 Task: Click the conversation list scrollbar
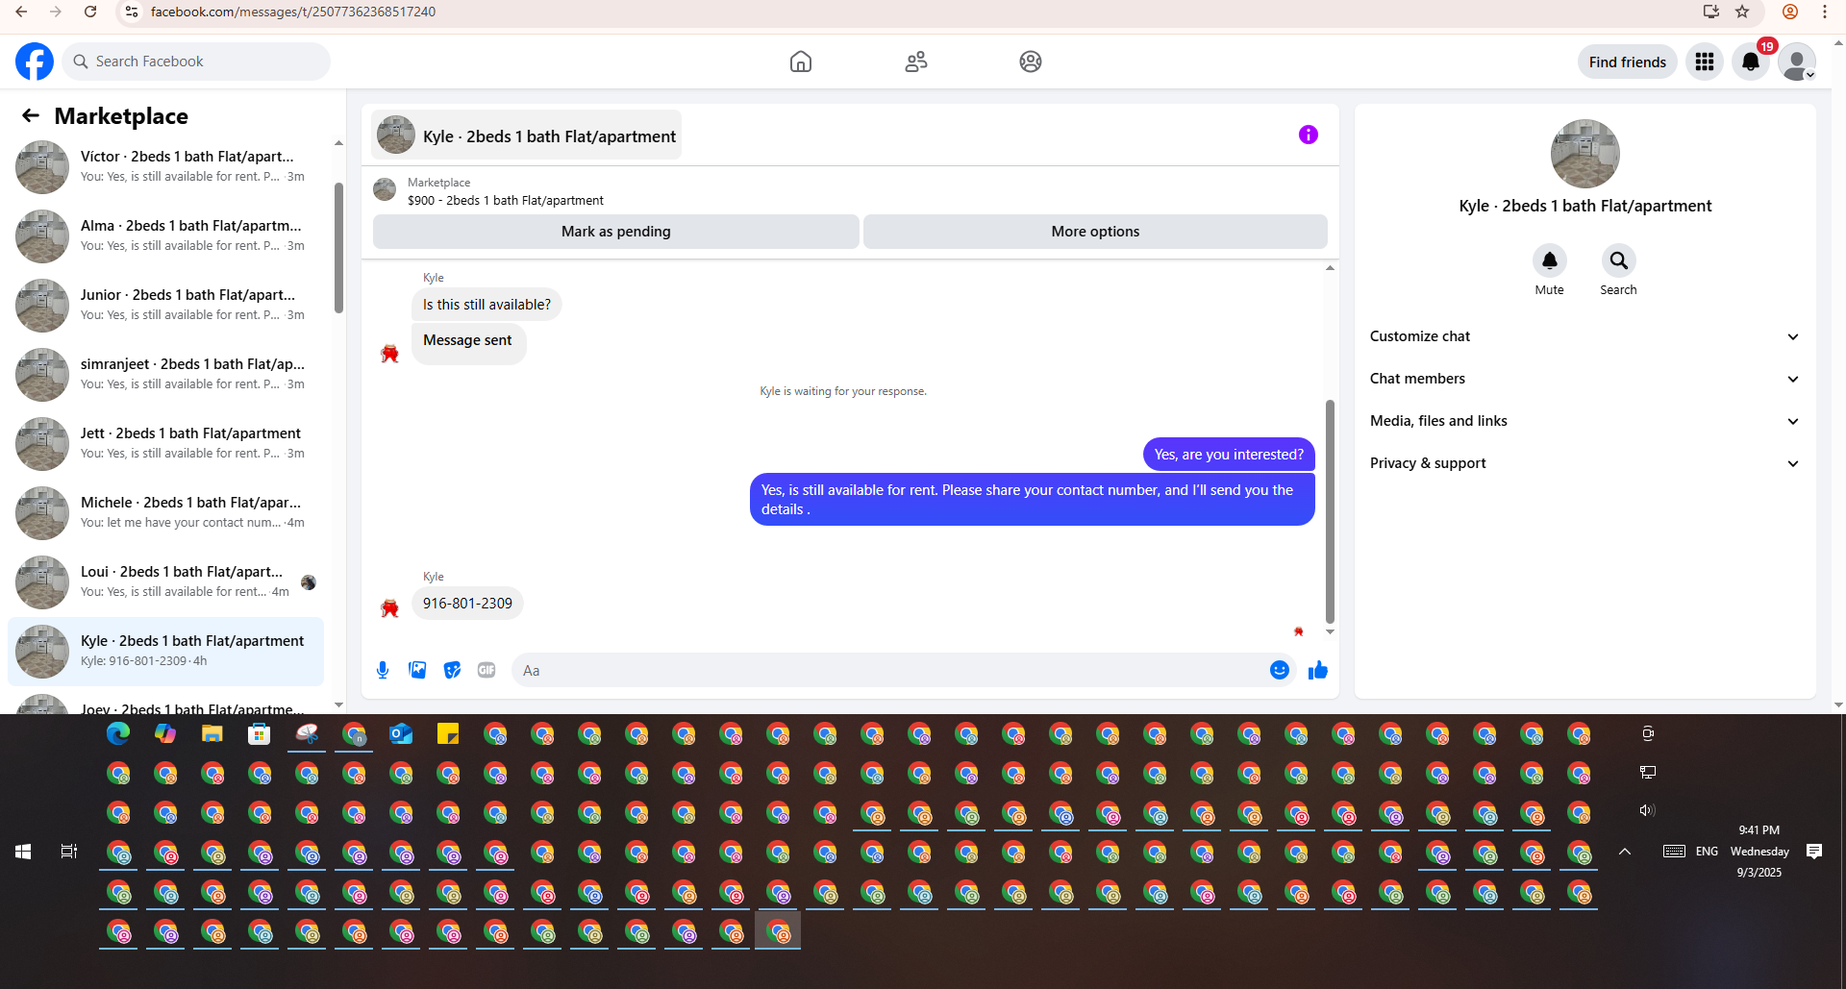coord(338,247)
